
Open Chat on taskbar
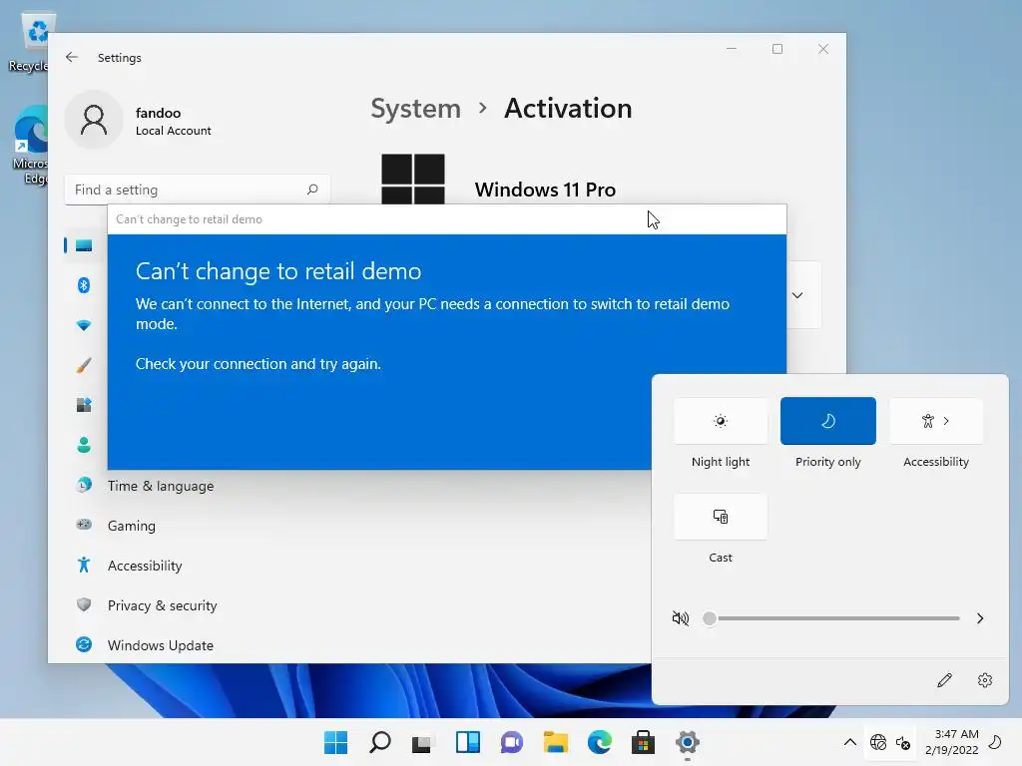point(512,742)
